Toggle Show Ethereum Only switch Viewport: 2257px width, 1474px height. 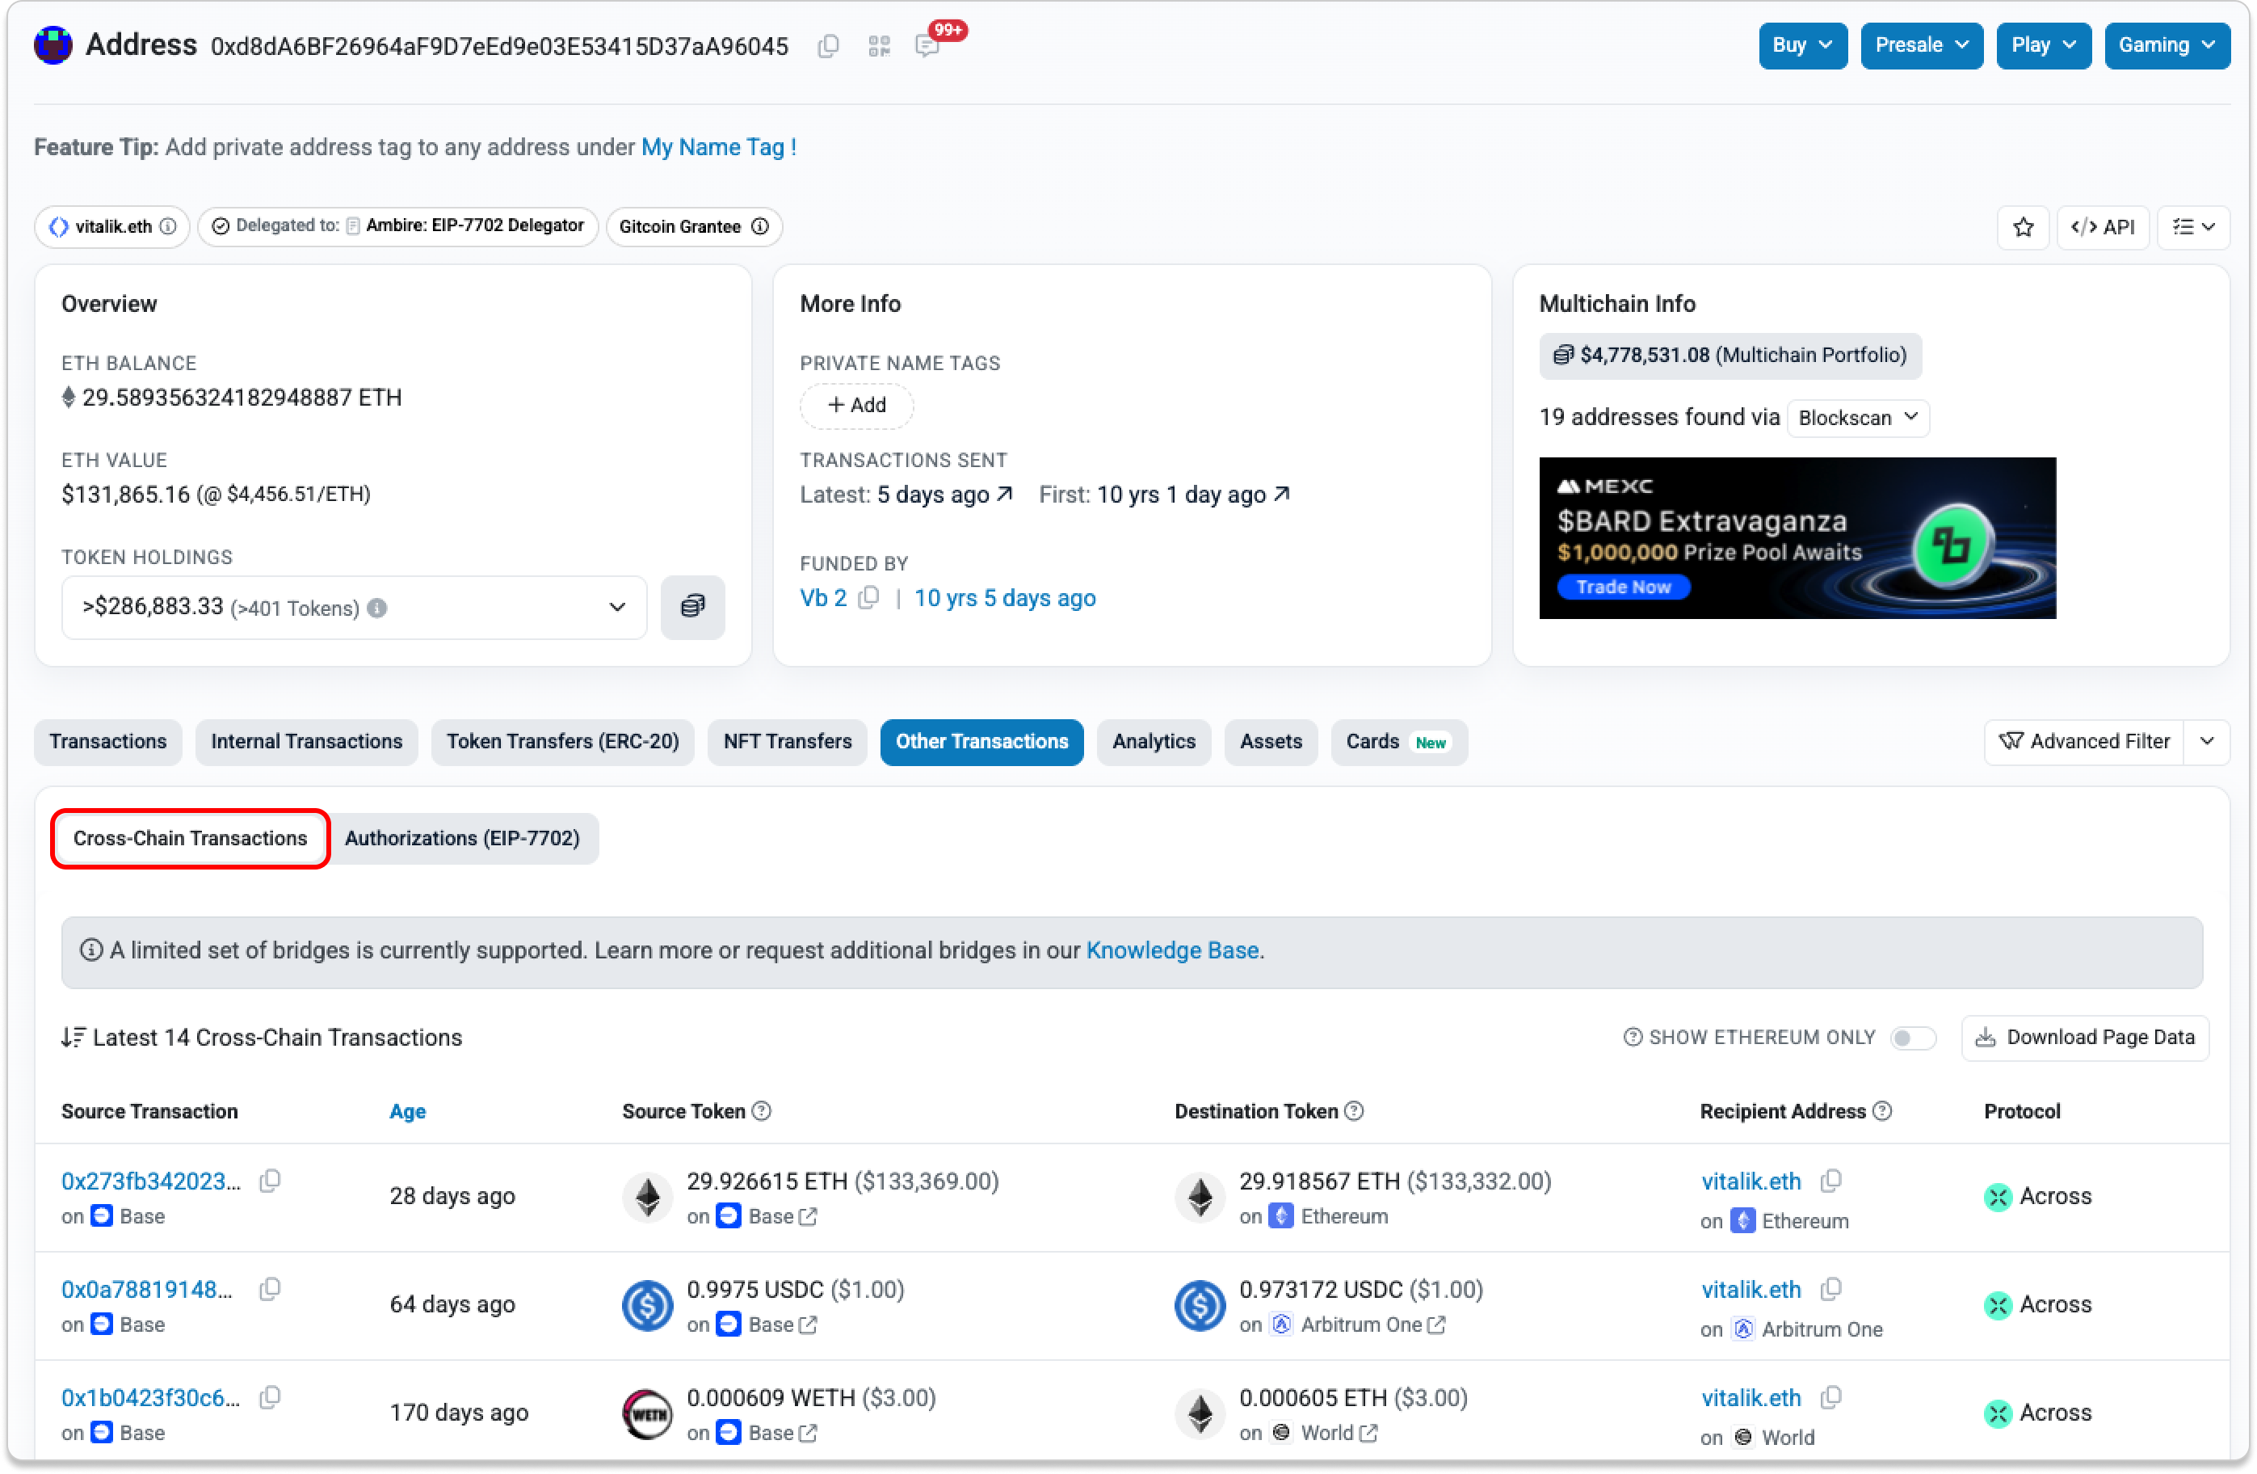tap(1912, 1038)
